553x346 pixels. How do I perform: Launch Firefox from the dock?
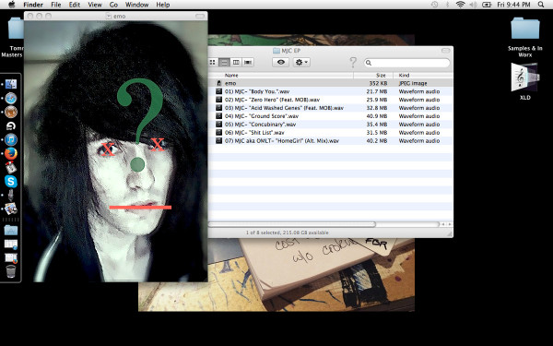[11, 153]
